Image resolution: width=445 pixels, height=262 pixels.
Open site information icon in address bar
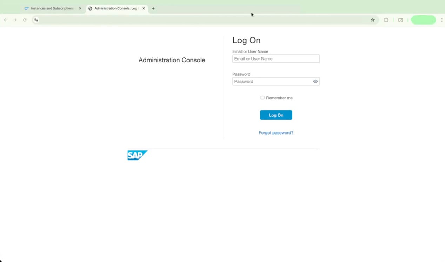click(x=36, y=20)
